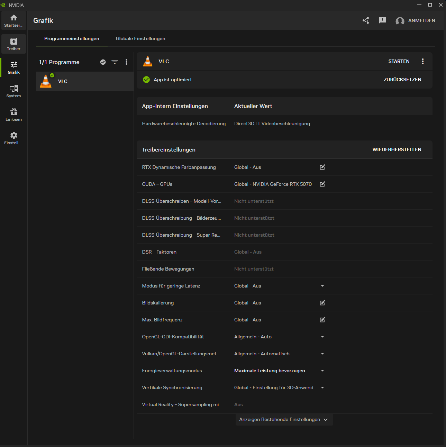Open the Modus für geringe Latenz dropdown
The height and width of the screenshot is (447, 446).
coord(322,286)
